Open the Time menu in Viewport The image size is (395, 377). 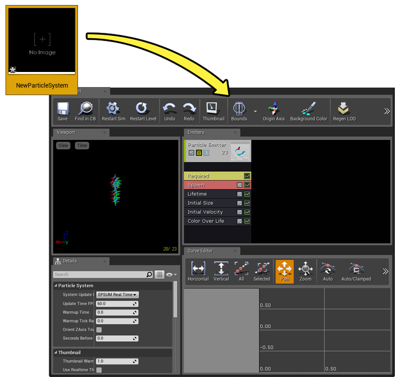tap(82, 145)
